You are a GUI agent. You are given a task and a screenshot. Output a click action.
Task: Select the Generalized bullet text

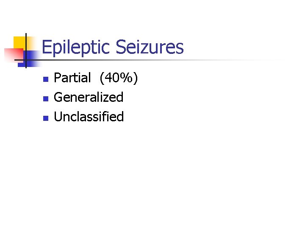89,98
